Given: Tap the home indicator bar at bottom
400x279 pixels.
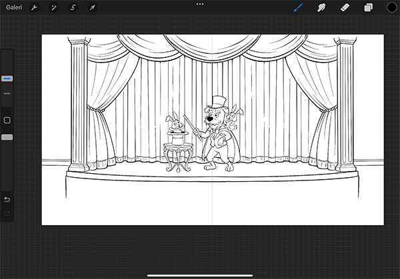Looking at the screenshot, I should [200, 274].
